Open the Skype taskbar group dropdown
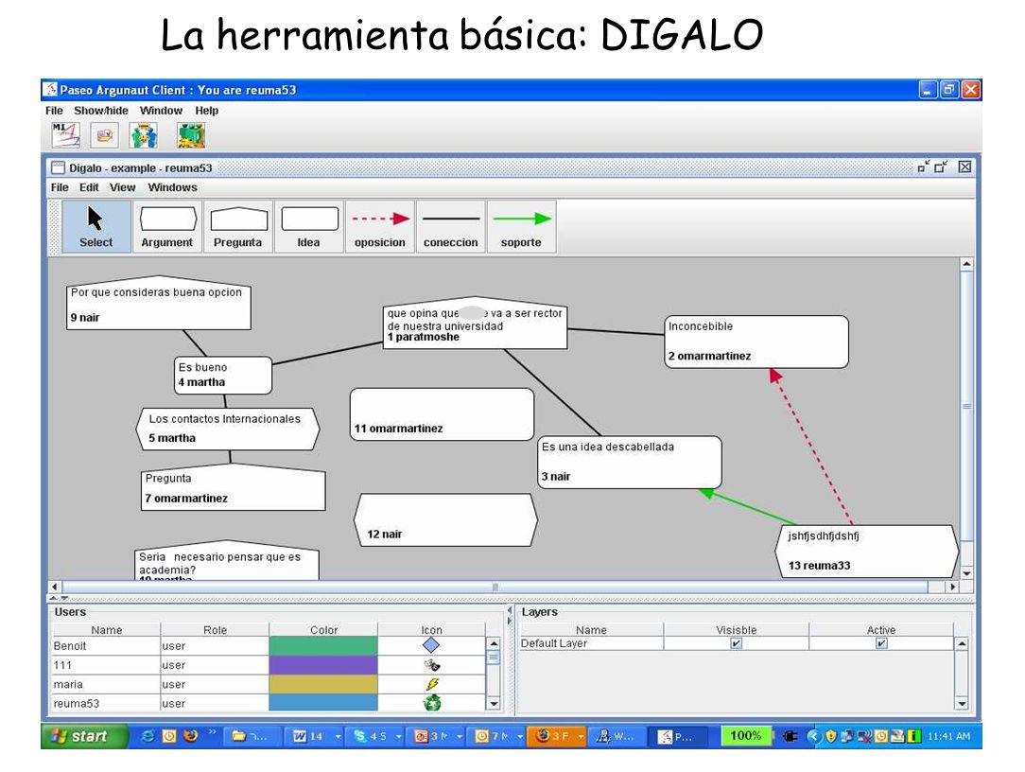 point(398,737)
